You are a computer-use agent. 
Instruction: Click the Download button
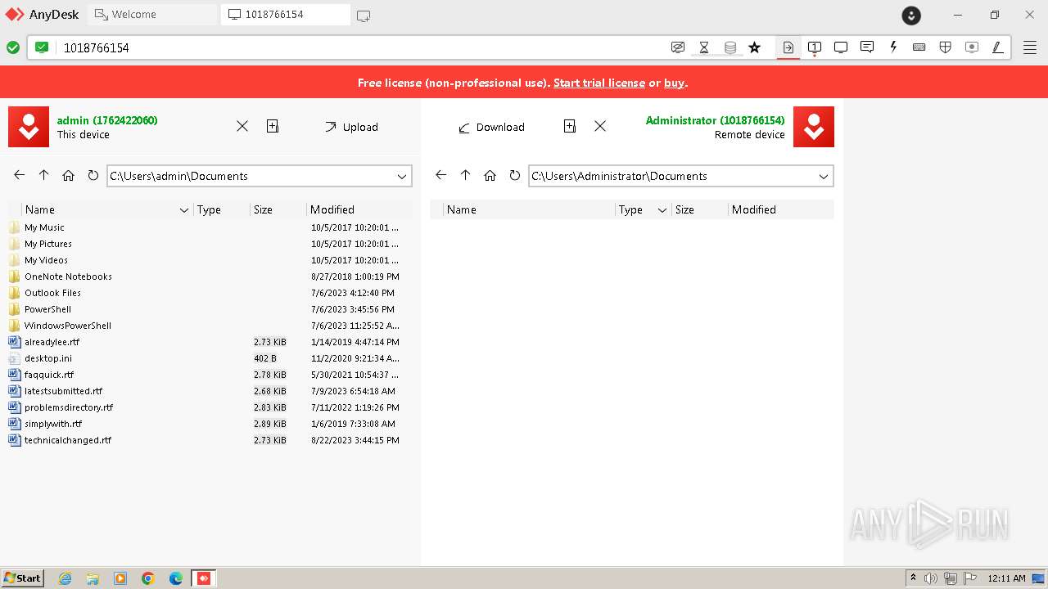[491, 127]
